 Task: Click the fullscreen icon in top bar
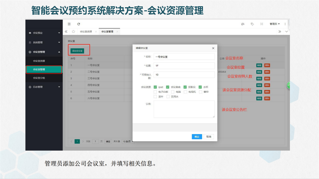point(262,24)
